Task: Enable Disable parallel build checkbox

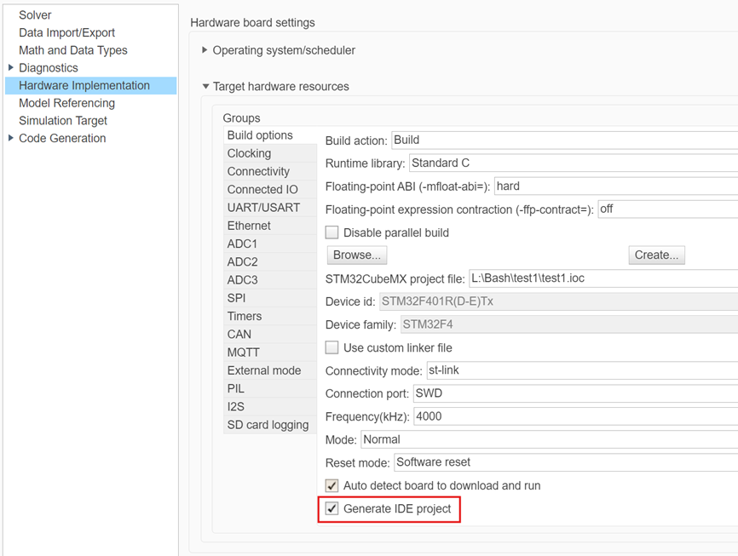Action: tap(332, 232)
